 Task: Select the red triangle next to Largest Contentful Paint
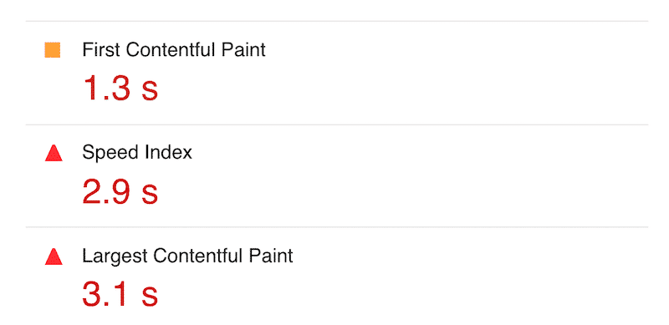[x=54, y=256]
